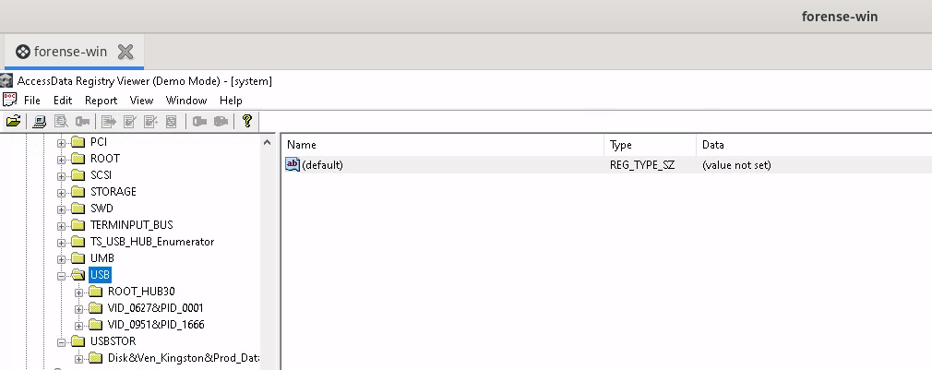Select the (default) value row
The width and height of the screenshot is (932, 370).
606,165
